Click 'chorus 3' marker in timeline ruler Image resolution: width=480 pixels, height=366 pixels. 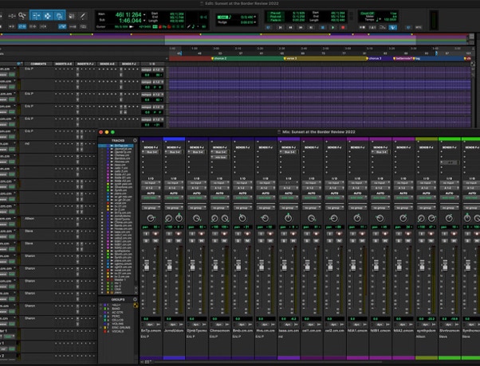click(374, 58)
